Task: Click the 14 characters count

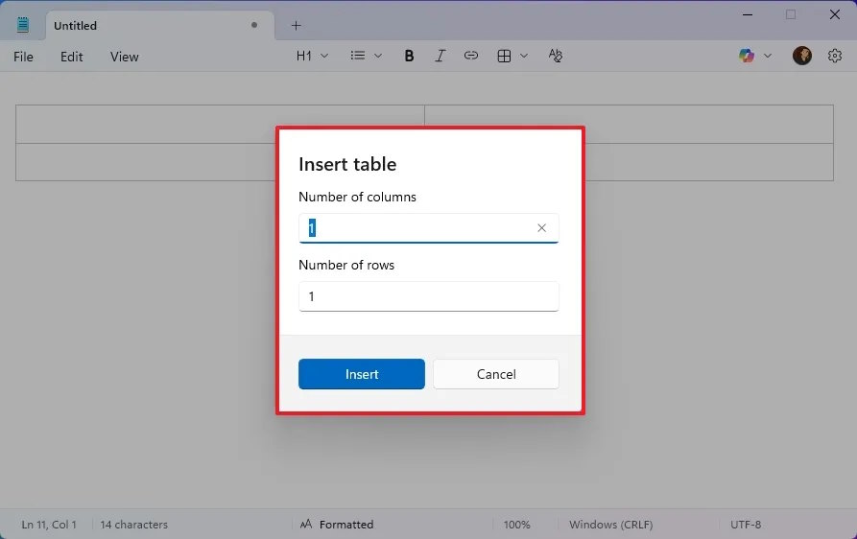Action: [x=134, y=525]
